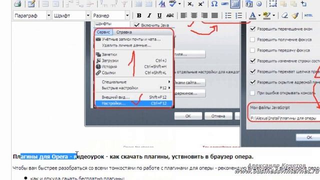320x180 pixels.
Task: Open the Шрифт font dropdown
Action: [x=71, y=15]
